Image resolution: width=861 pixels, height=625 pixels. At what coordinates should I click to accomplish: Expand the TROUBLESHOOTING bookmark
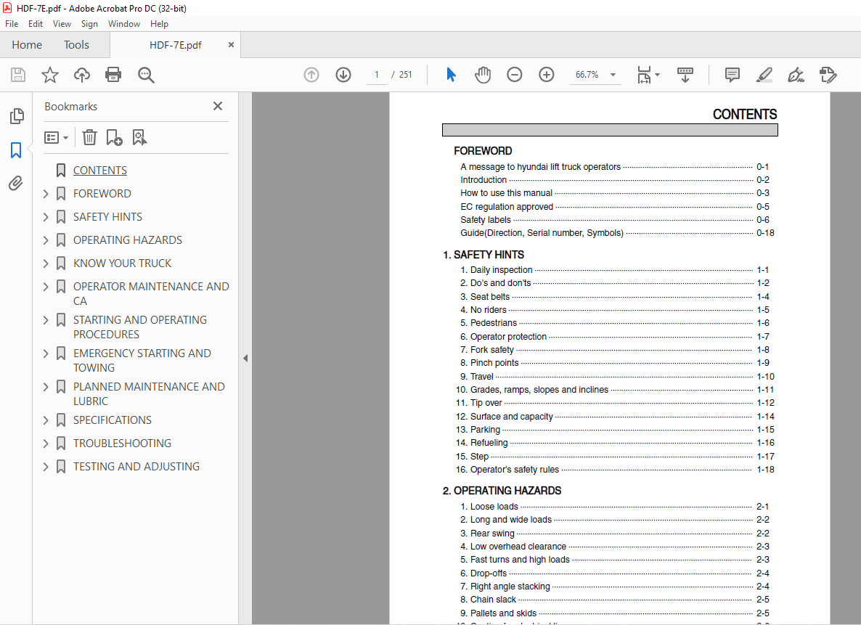[46, 444]
